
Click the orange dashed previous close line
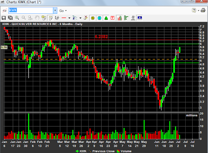pos(101,59)
